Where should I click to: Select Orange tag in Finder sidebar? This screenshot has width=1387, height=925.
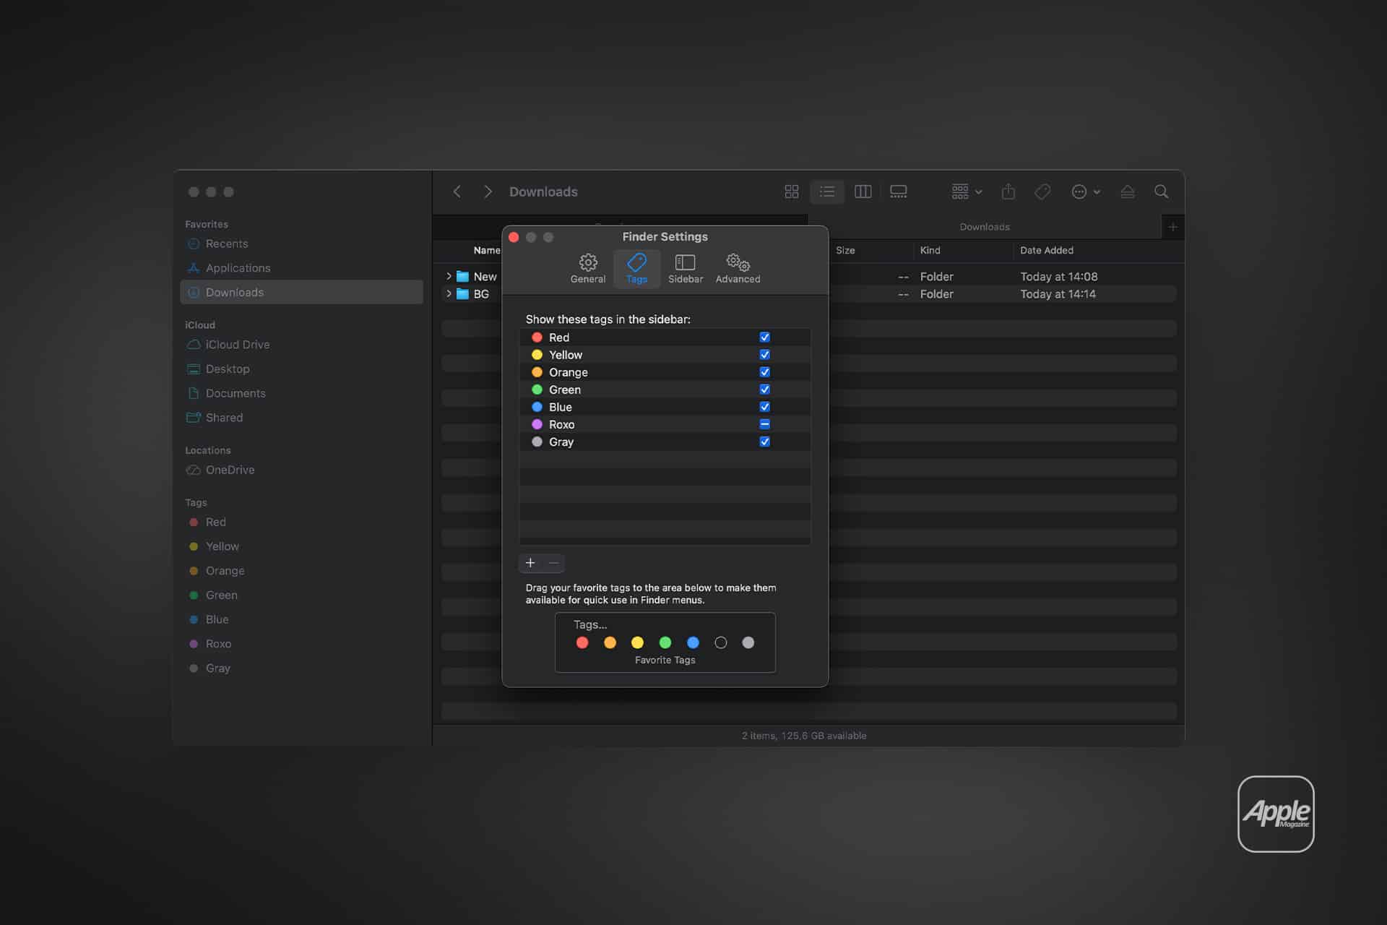301,571
